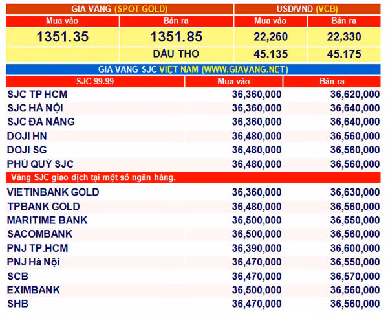
Task: Click TPBANK GOLD buy price 36,480,000
Action: coord(257,207)
